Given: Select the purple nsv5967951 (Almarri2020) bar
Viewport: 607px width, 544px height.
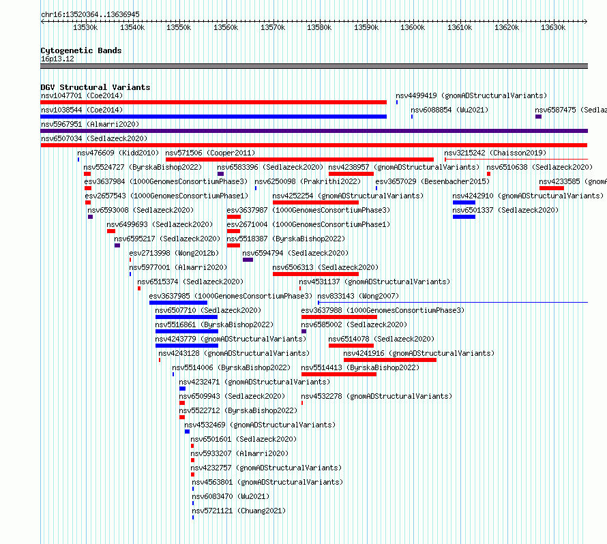Looking at the screenshot, I should 314,131.
